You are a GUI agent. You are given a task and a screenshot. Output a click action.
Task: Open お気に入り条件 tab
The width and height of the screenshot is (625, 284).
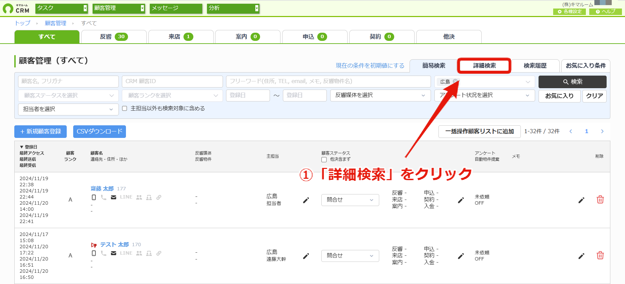click(586, 66)
